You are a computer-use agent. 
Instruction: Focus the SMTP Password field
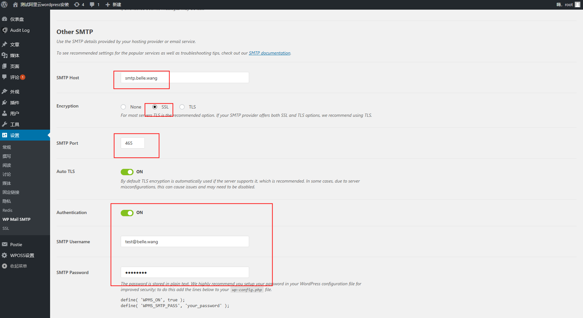tap(185, 272)
